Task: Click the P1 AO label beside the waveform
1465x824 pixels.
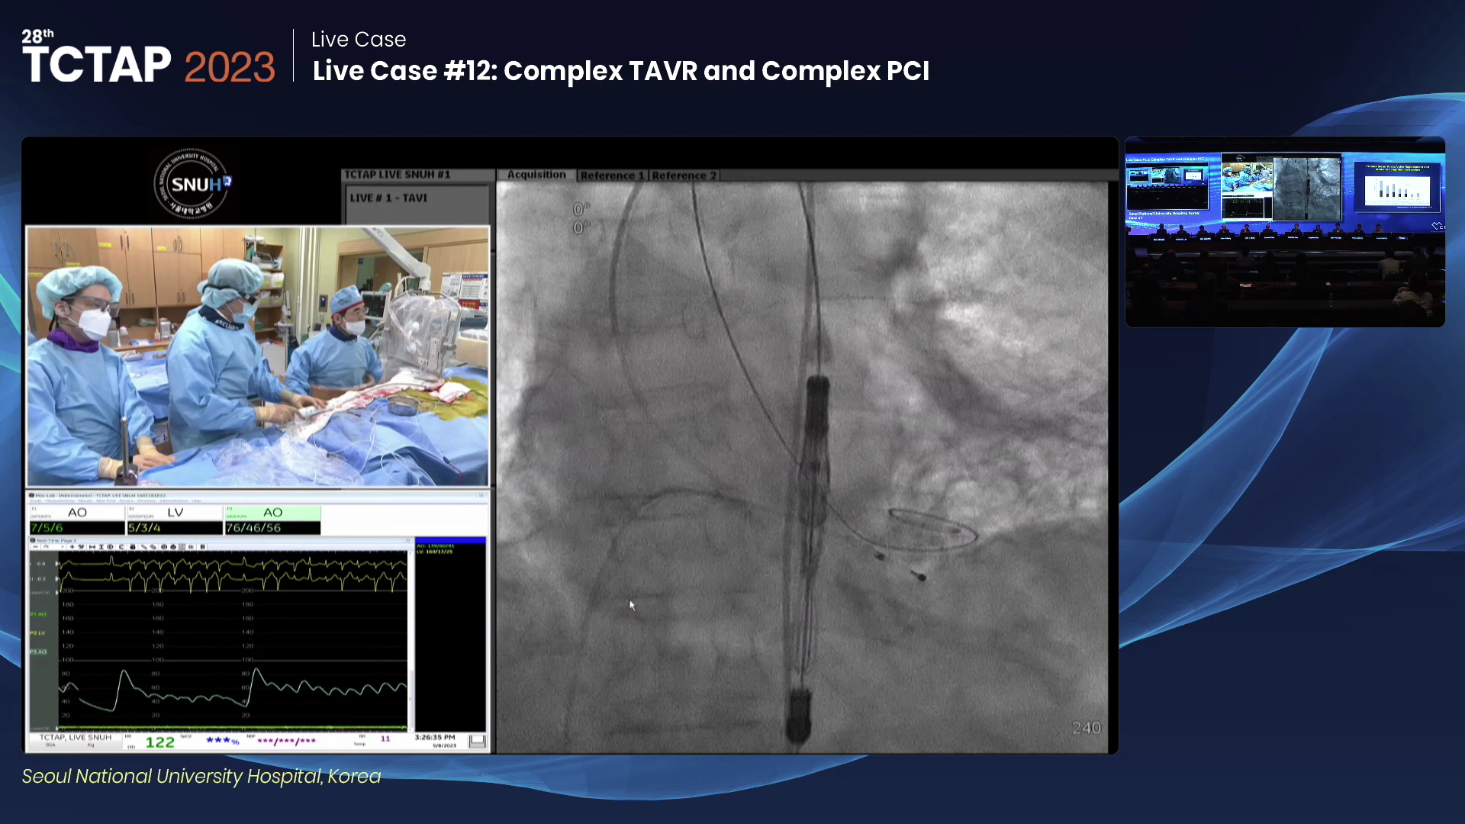Action: (x=38, y=614)
